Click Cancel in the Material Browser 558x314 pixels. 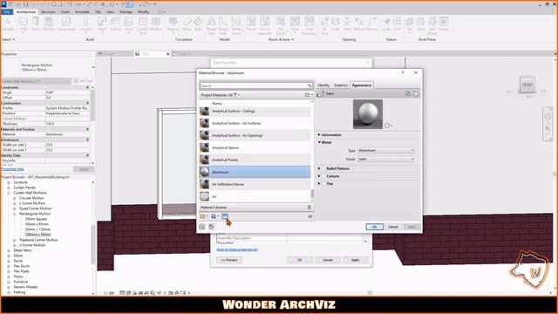(x=393, y=227)
